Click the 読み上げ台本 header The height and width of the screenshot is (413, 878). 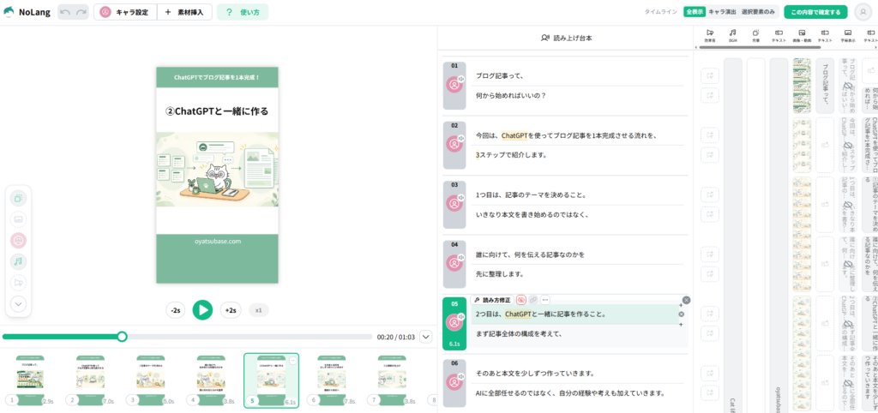[566, 38]
